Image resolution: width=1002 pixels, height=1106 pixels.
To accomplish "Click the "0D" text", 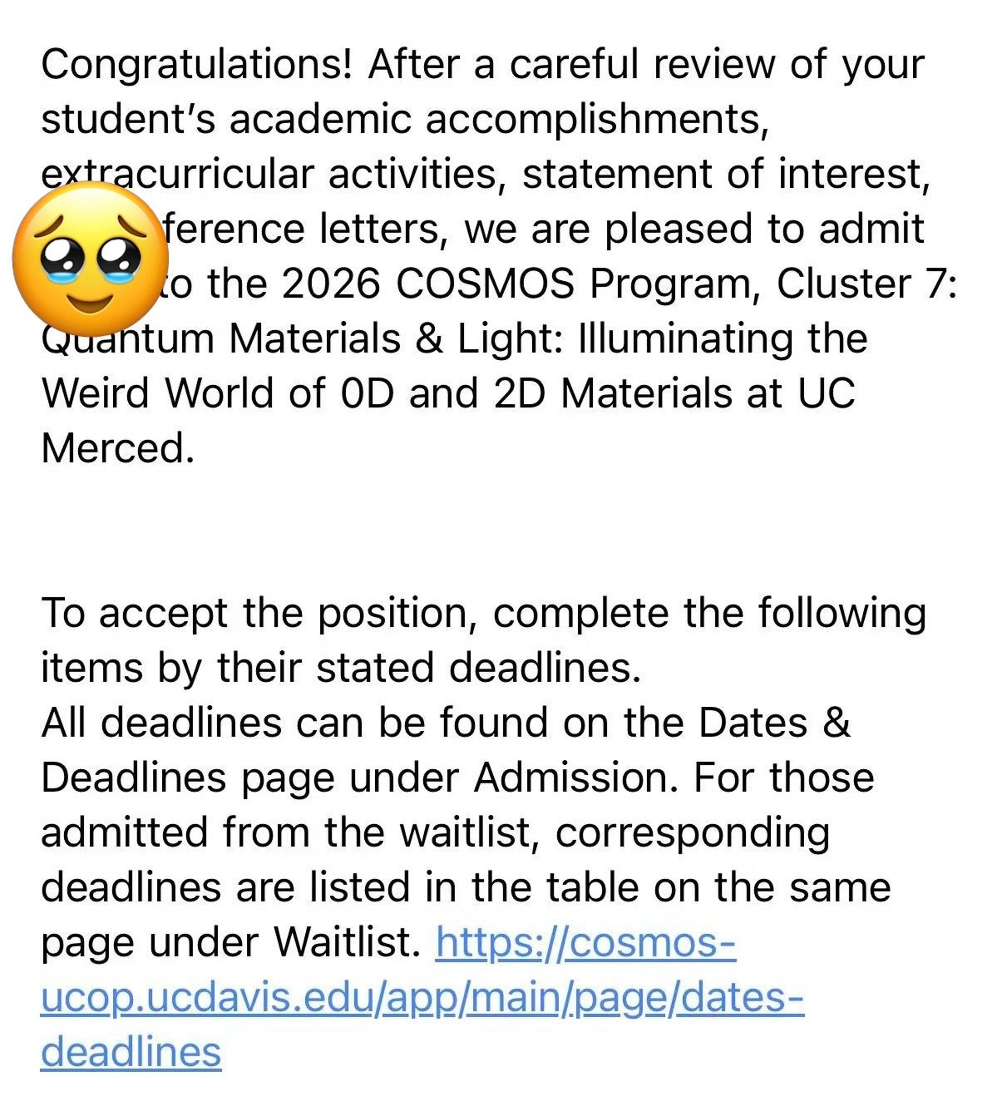I will click(367, 394).
